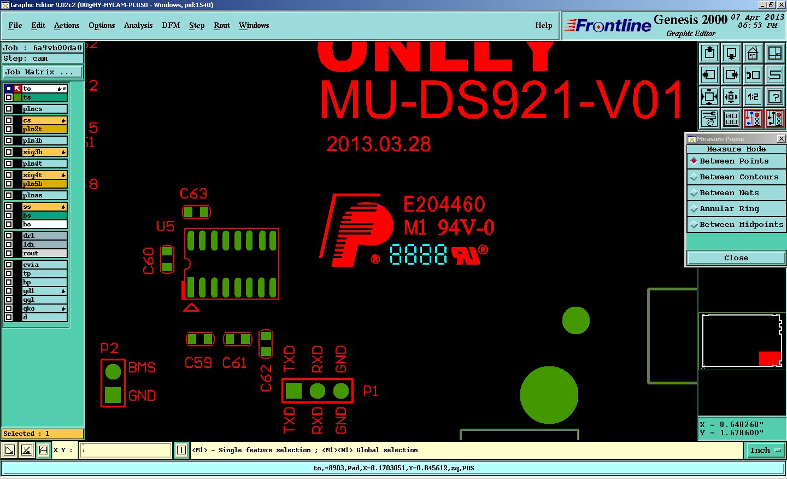
Task: Open the Rout menu
Action: (222, 26)
